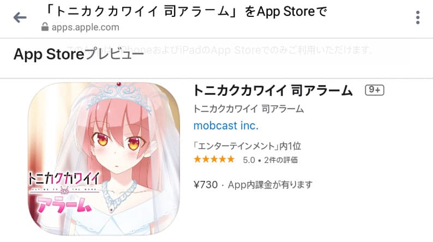Tap the padlock security icon
The width and height of the screenshot is (433, 242).
click(45, 27)
